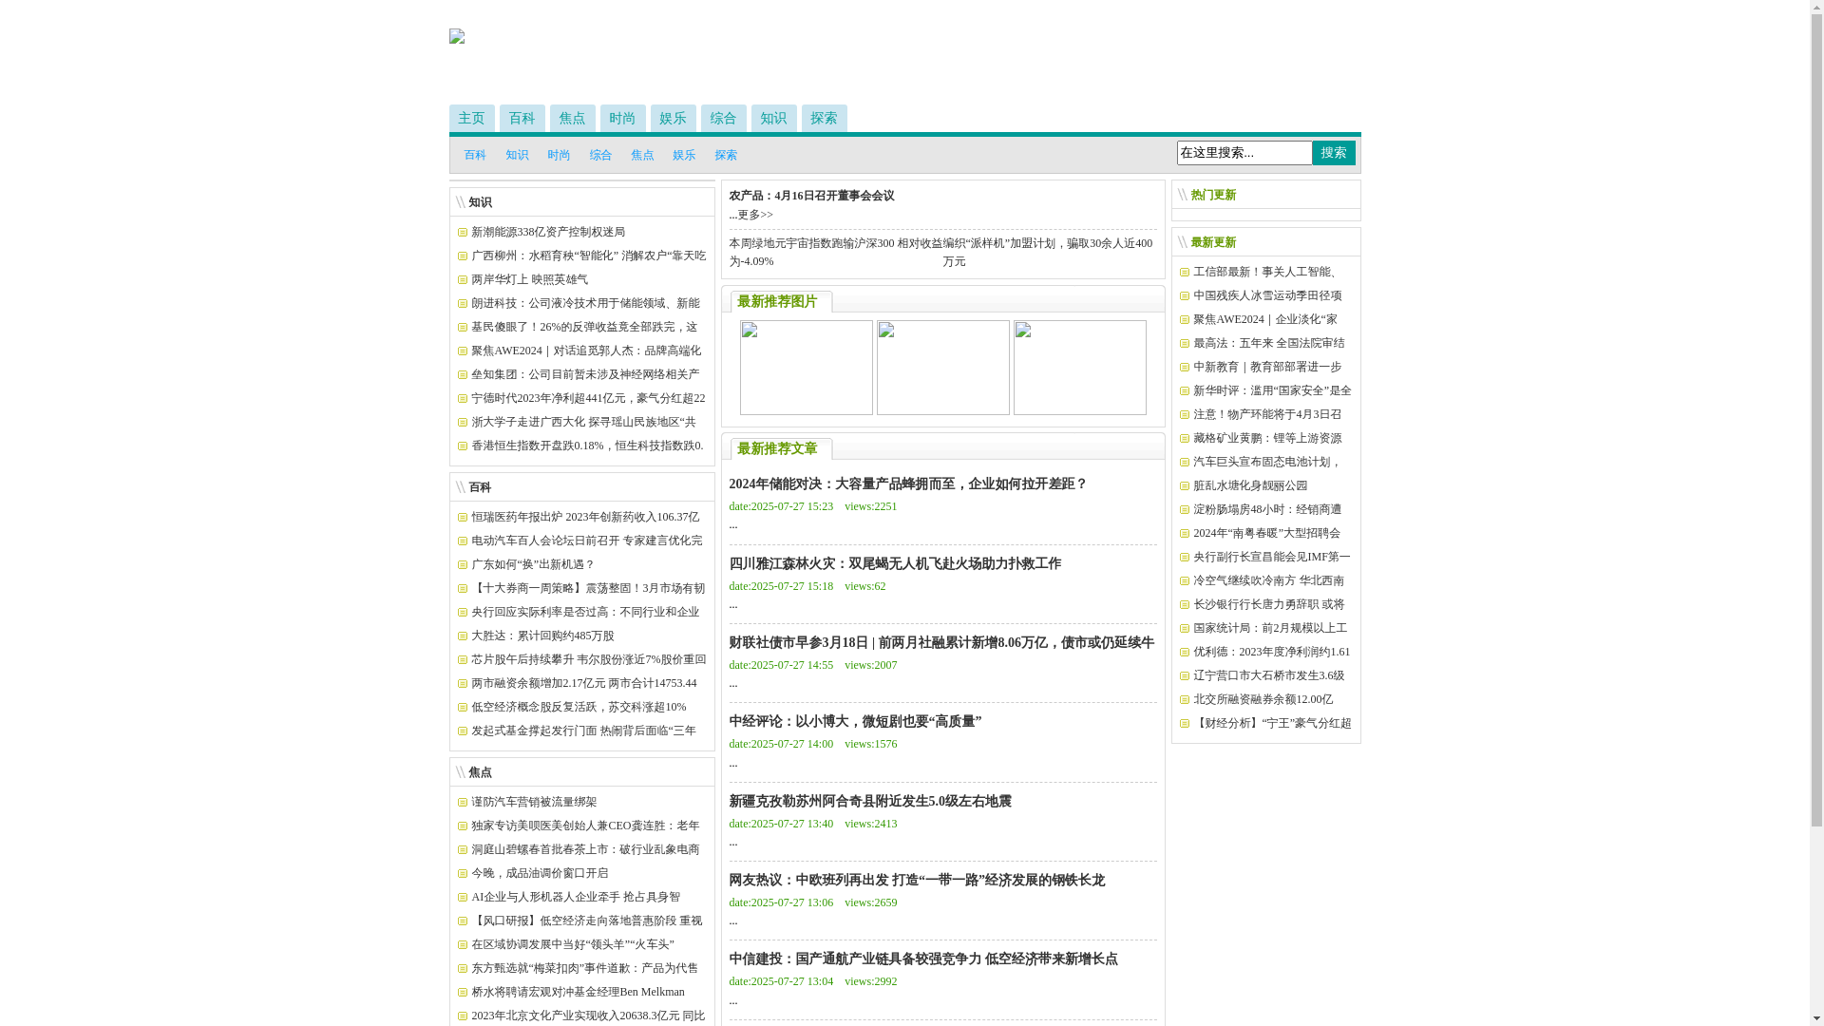Open latest update 北交所融资融券余额12.00亿
The image size is (1824, 1026).
pyautogui.click(x=1263, y=699)
